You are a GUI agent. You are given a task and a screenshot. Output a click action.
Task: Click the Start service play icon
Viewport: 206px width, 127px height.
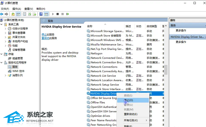coord(53,14)
